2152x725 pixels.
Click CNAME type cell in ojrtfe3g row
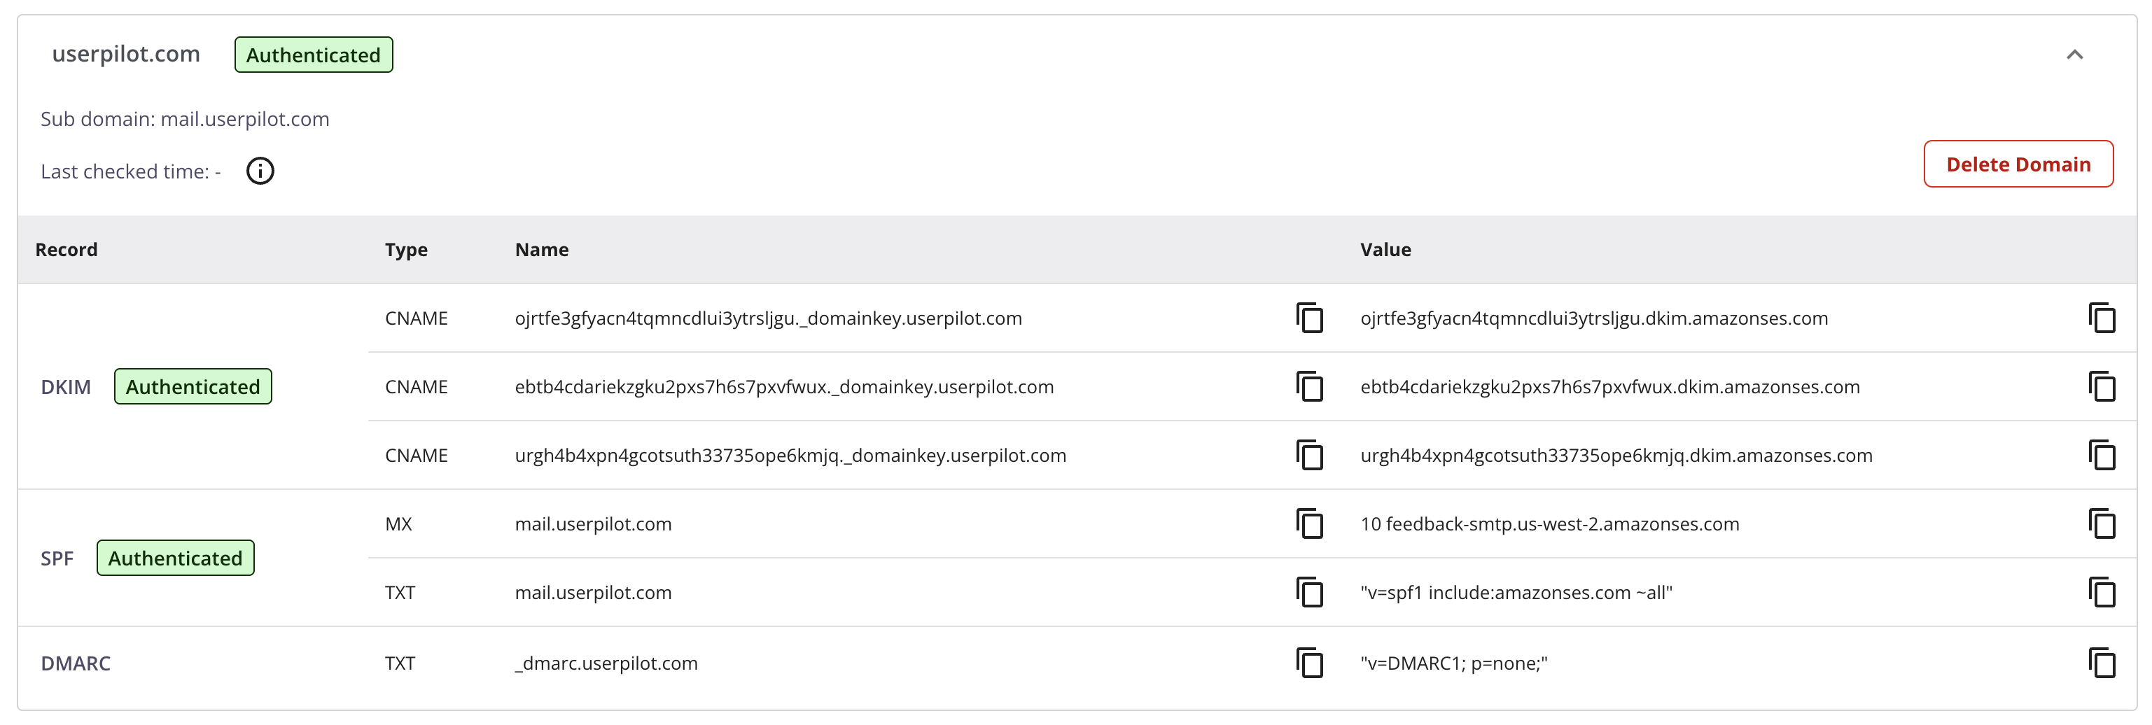[416, 318]
